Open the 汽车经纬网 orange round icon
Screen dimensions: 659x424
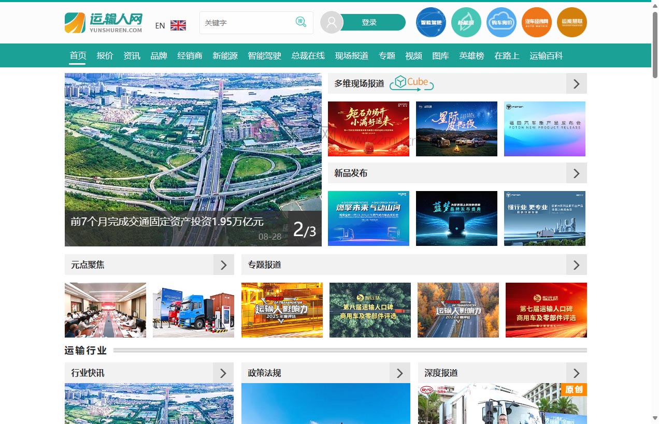click(537, 23)
